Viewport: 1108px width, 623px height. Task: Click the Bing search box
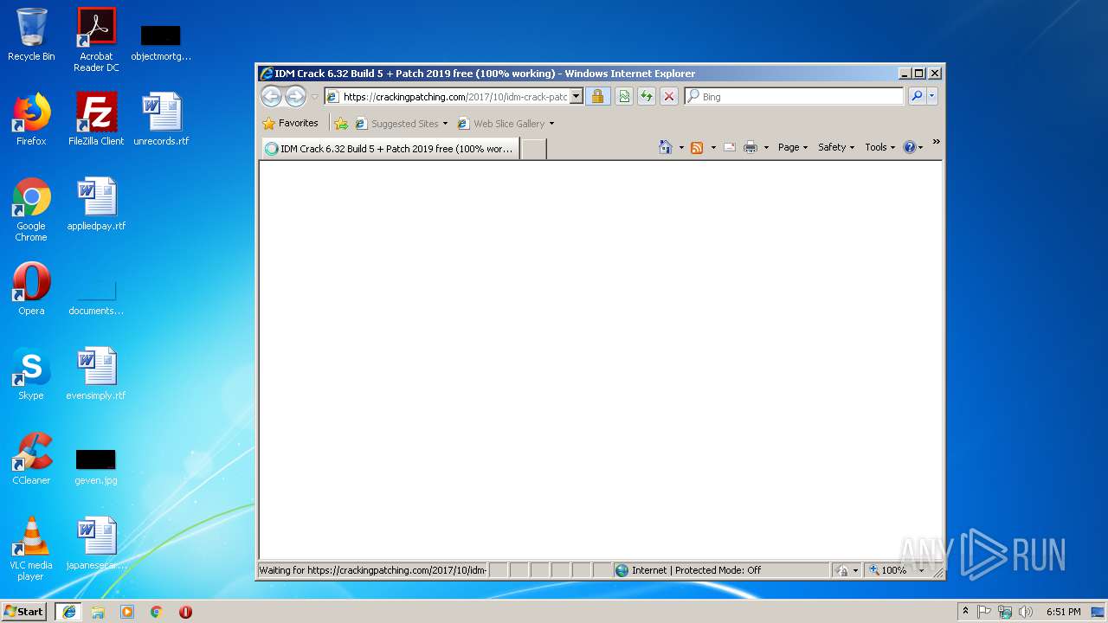[x=794, y=97]
